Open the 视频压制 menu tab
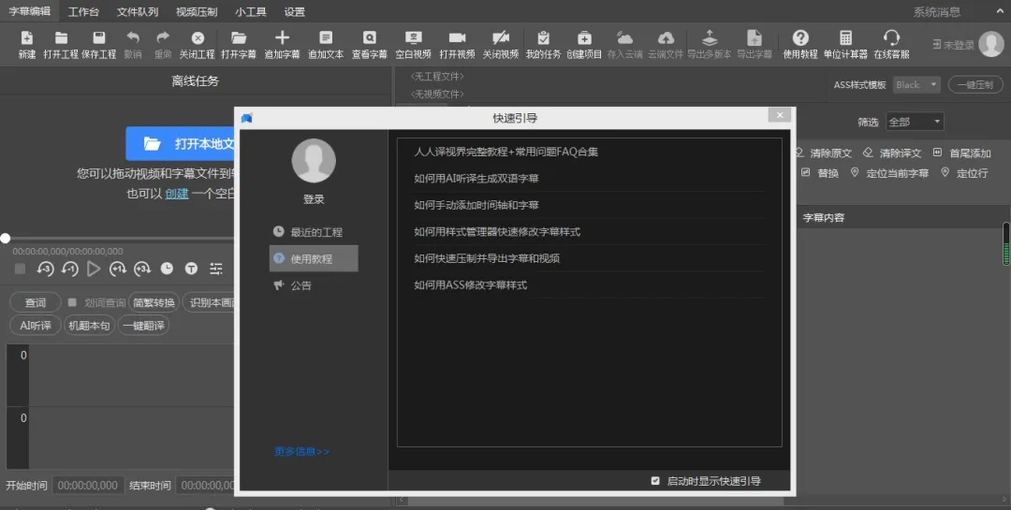The width and height of the screenshot is (1011, 510). 197,12
